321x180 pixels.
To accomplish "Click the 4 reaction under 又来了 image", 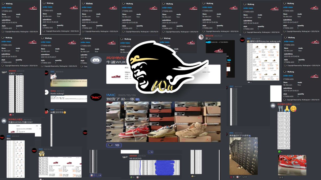I will click(11, 115).
